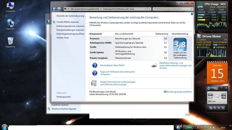
Task: Open the recent pages dropdown beside nav arrows
Action: (62, 9)
